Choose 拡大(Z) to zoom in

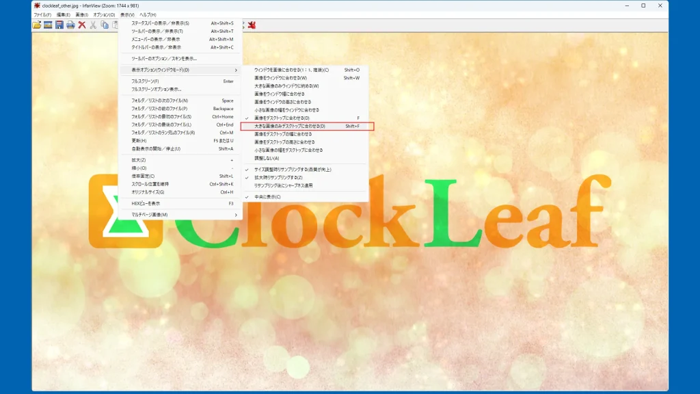tap(180, 160)
